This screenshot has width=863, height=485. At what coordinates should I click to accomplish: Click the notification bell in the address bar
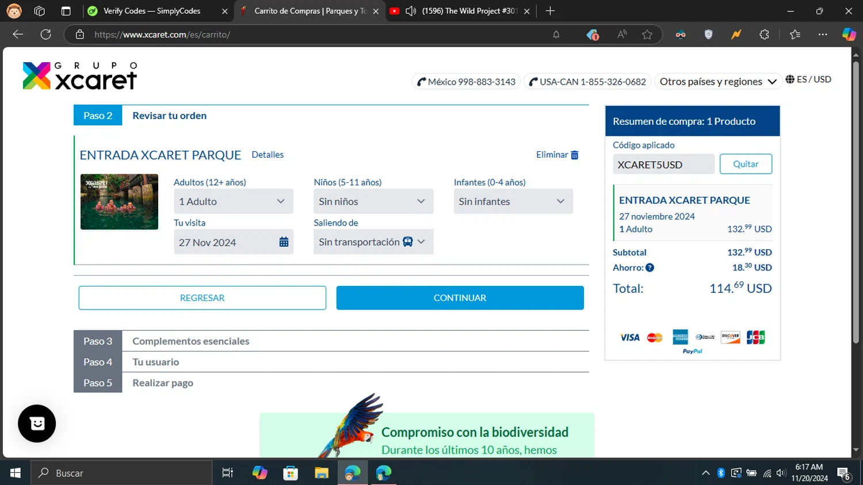coord(556,35)
